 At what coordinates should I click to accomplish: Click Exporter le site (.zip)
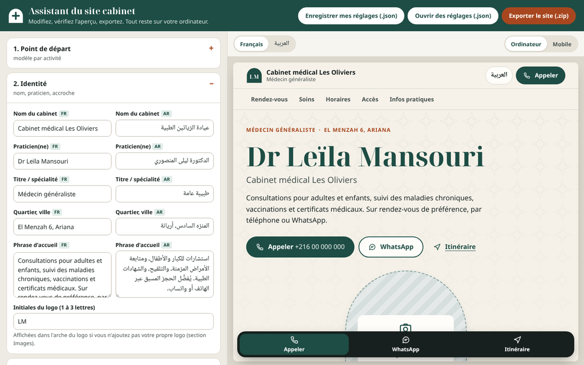coord(538,15)
